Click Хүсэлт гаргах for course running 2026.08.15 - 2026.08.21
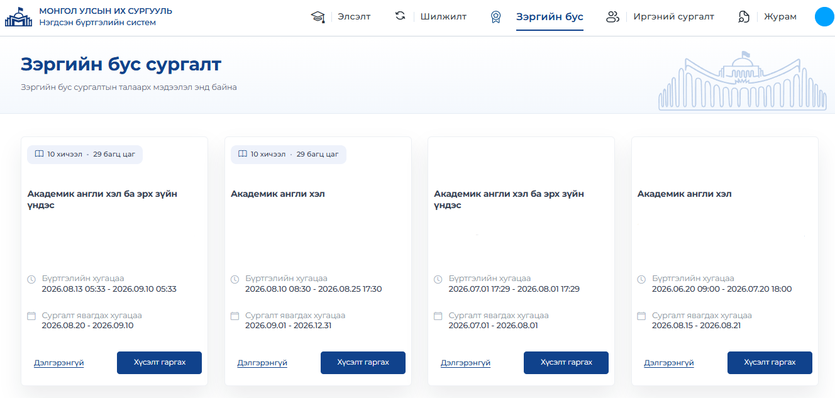 (770, 363)
